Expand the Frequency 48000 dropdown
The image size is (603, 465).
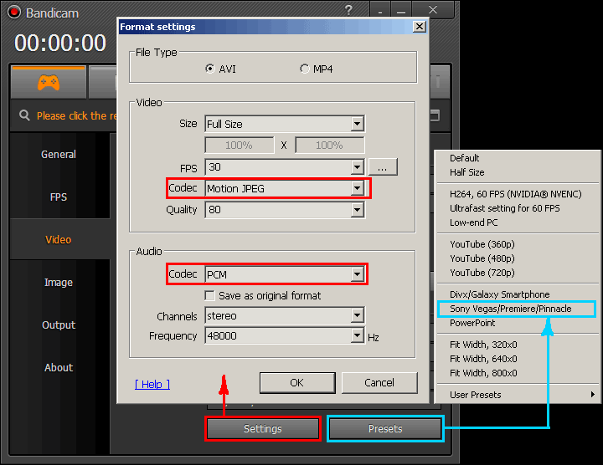pos(358,335)
